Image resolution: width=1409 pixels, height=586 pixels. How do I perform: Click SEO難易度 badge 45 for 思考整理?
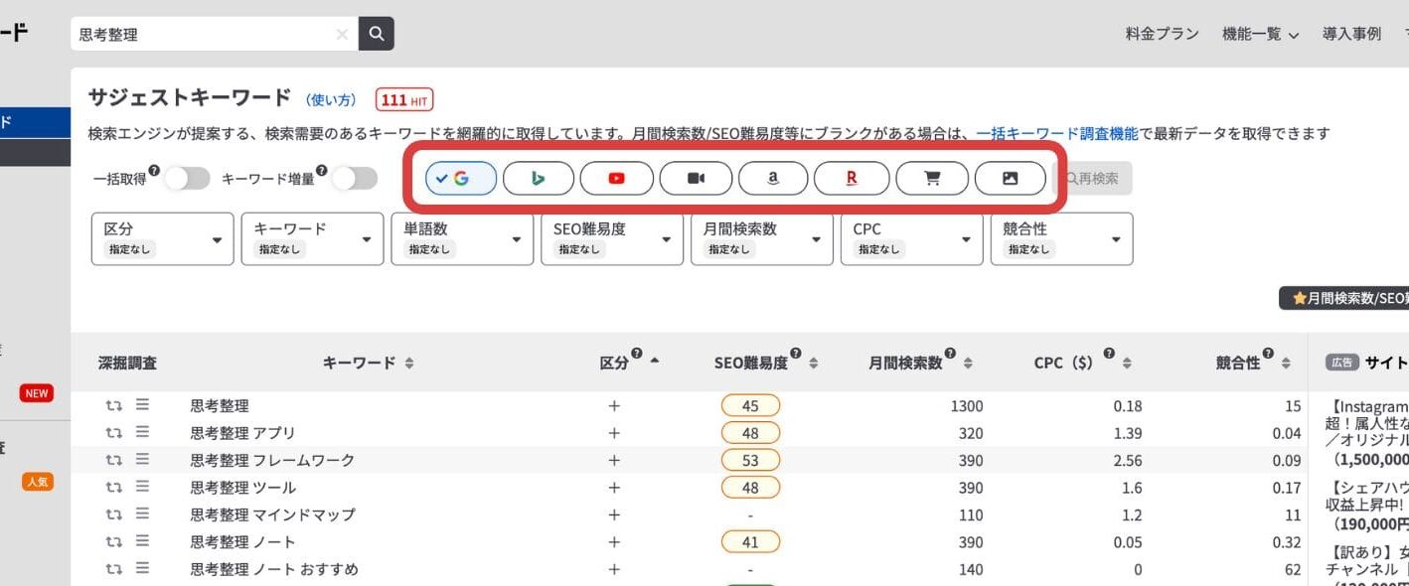pos(750,406)
